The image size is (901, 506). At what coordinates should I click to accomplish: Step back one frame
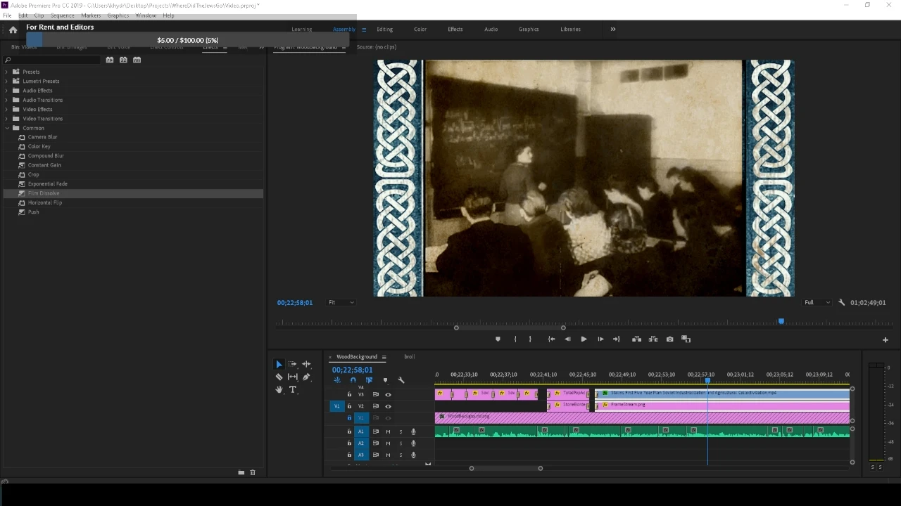tap(567, 339)
